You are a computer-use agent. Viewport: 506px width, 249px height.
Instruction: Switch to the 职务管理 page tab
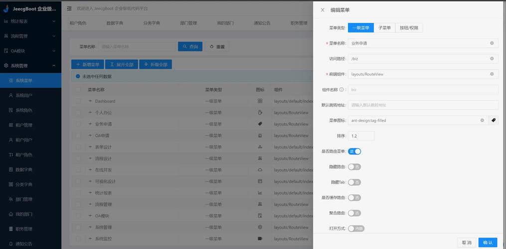pos(299,23)
